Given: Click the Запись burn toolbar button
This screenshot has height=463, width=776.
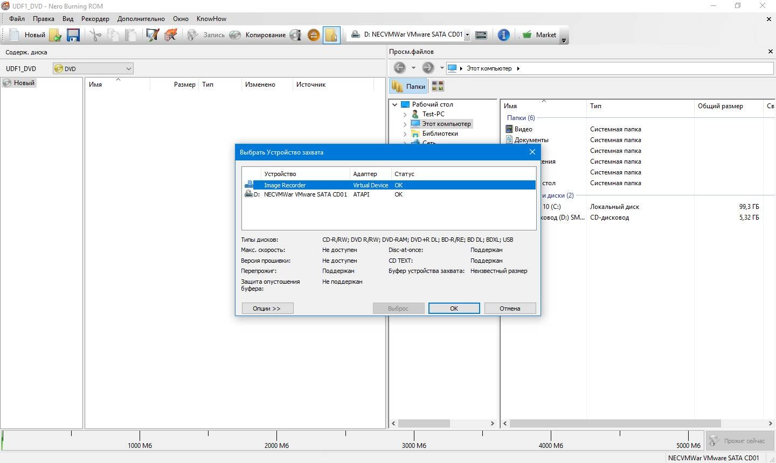Looking at the screenshot, I should coord(206,35).
